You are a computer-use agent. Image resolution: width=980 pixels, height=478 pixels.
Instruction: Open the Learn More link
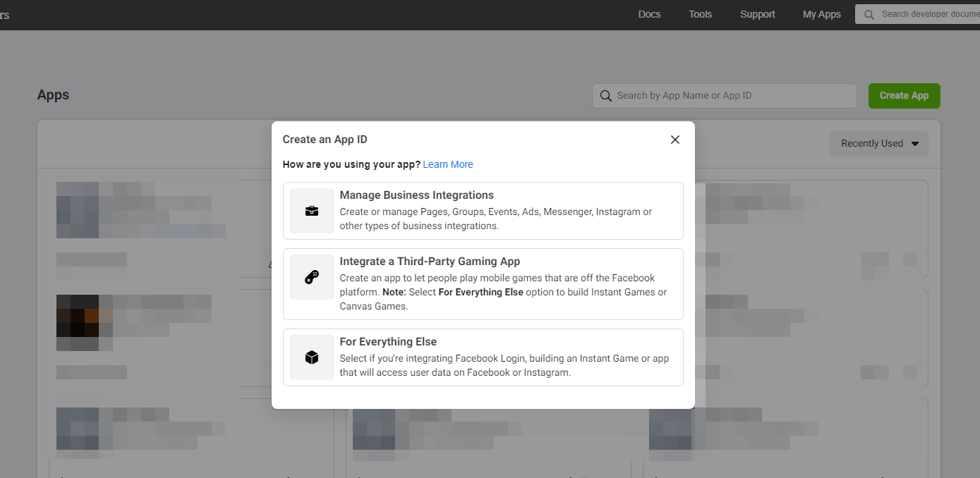448,164
